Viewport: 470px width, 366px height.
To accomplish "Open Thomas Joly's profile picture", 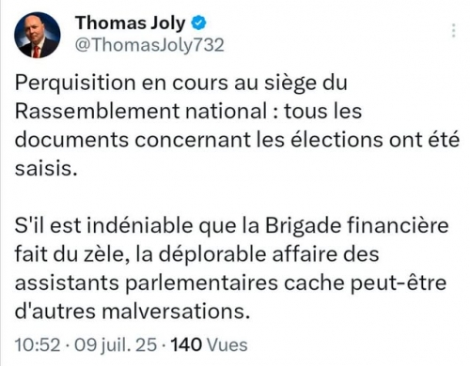I will coord(38,35).
